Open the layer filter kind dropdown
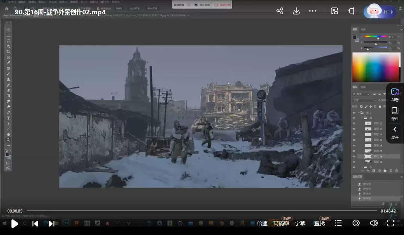 (x=361, y=94)
